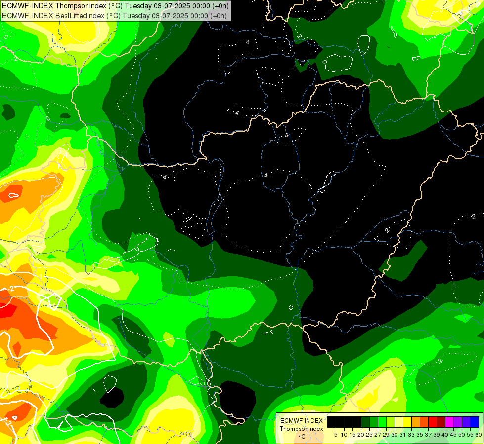
Task: Select the dark red 39–40 legend swatch
Action: point(441,422)
